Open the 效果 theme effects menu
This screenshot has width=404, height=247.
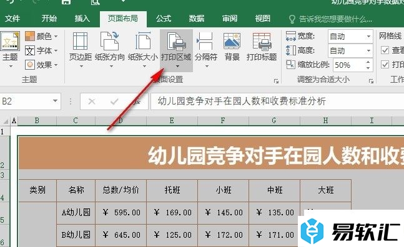41,65
